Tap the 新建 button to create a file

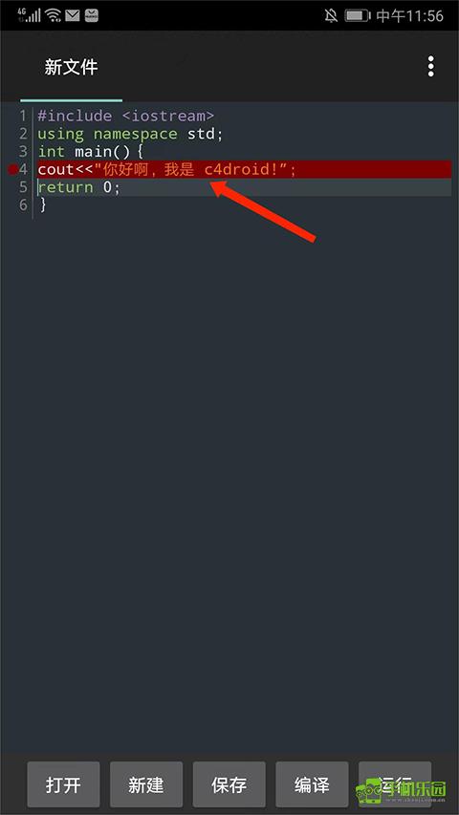(146, 784)
